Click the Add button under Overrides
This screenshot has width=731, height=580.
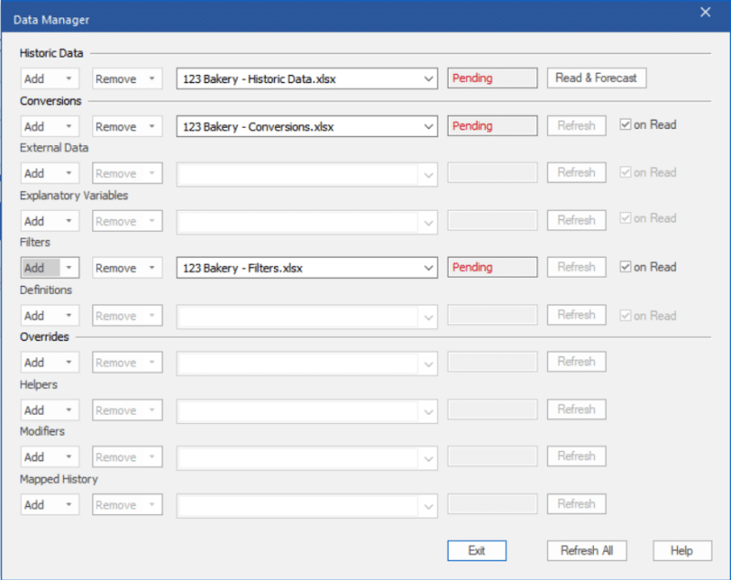click(37, 362)
